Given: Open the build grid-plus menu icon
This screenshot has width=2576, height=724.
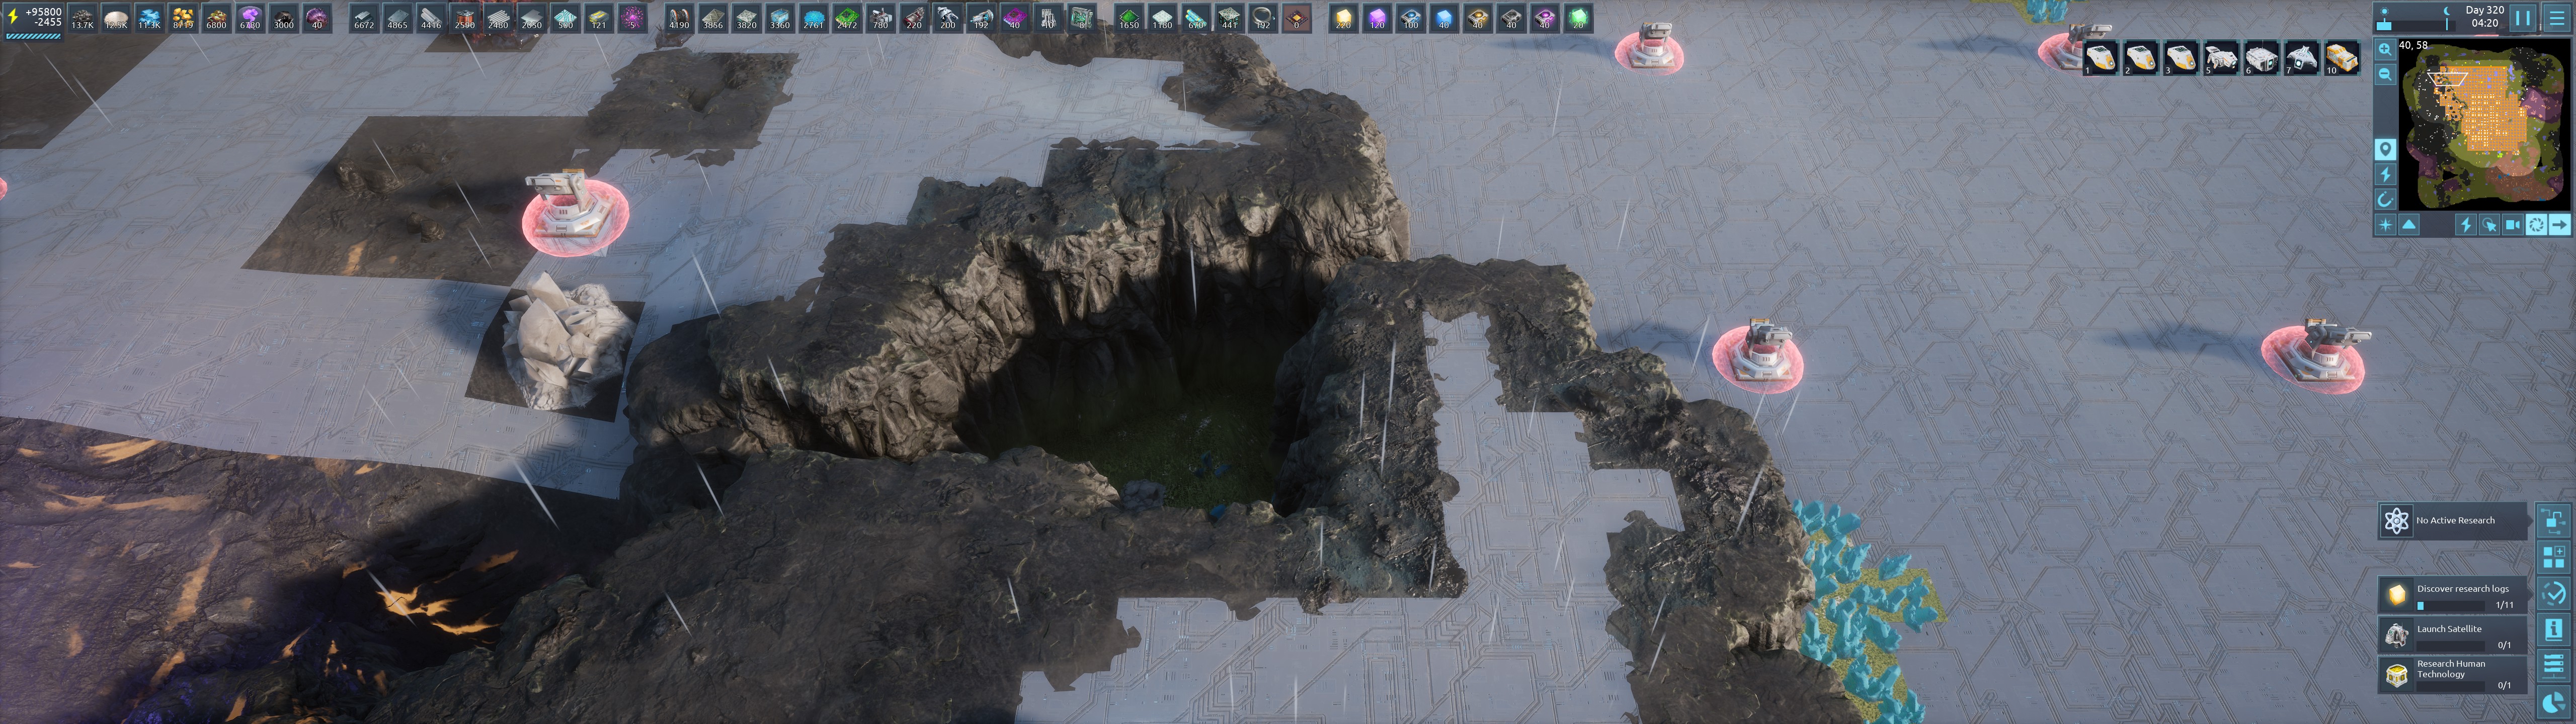Looking at the screenshot, I should [x=2553, y=558].
